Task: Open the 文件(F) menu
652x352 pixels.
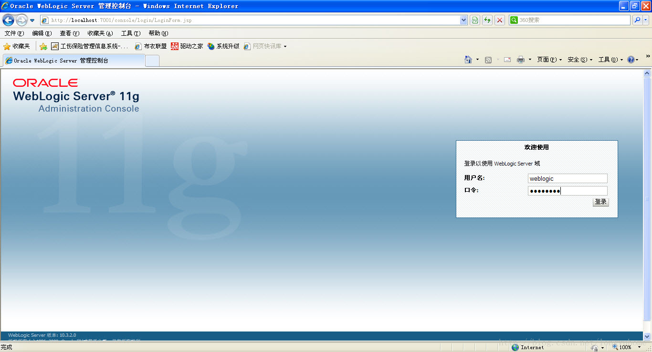Action: coord(14,33)
